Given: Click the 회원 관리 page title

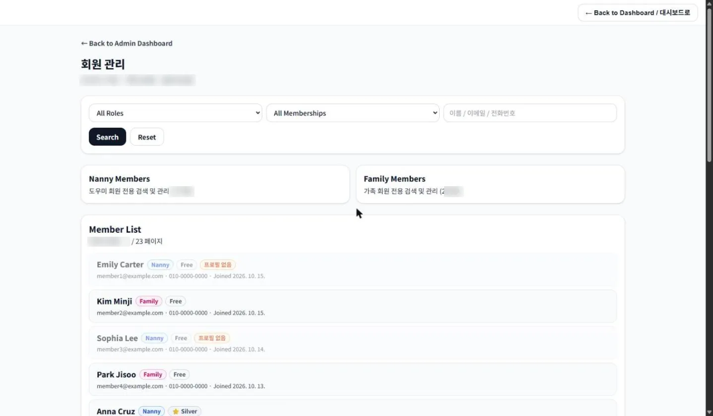Looking at the screenshot, I should pyautogui.click(x=103, y=64).
